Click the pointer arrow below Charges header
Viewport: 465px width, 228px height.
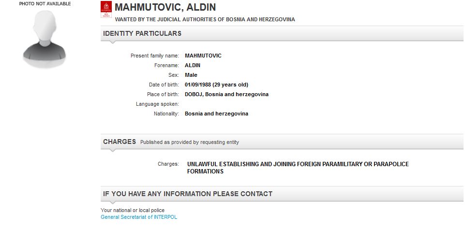(x=113, y=151)
